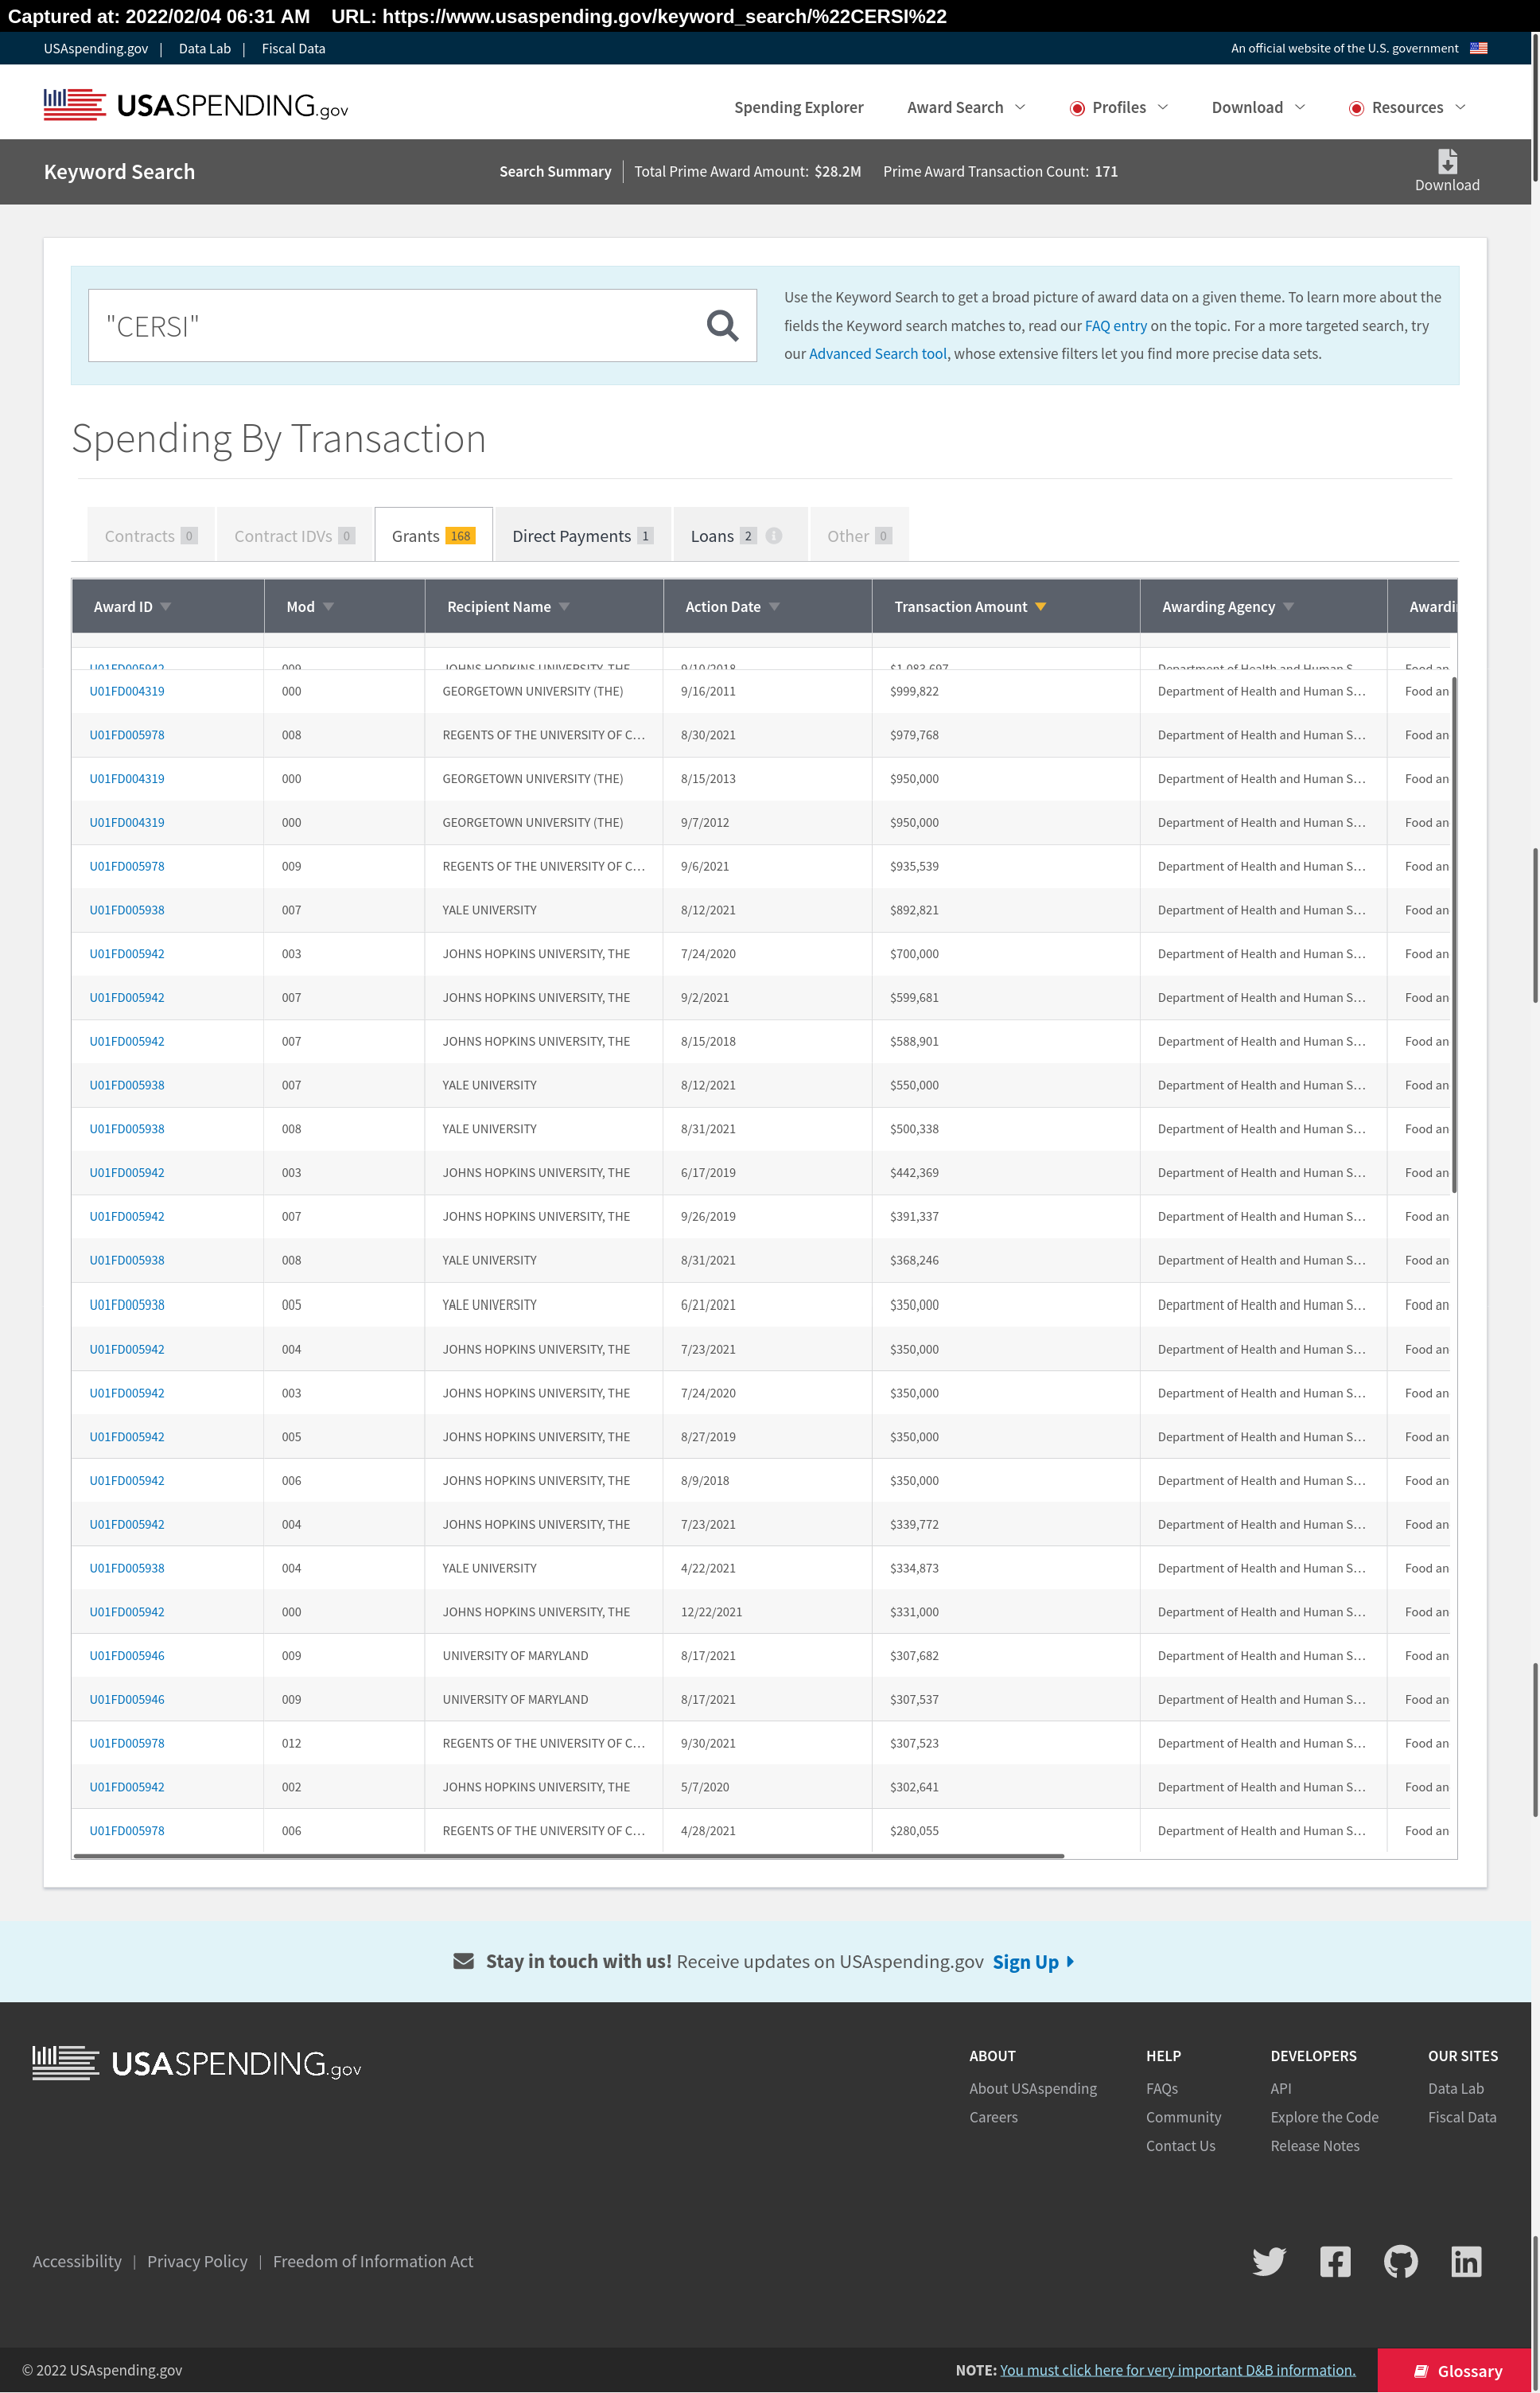Switch to the Contract IDVs tab
This screenshot has width=1540, height=2393.
pyautogui.click(x=294, y=536)
